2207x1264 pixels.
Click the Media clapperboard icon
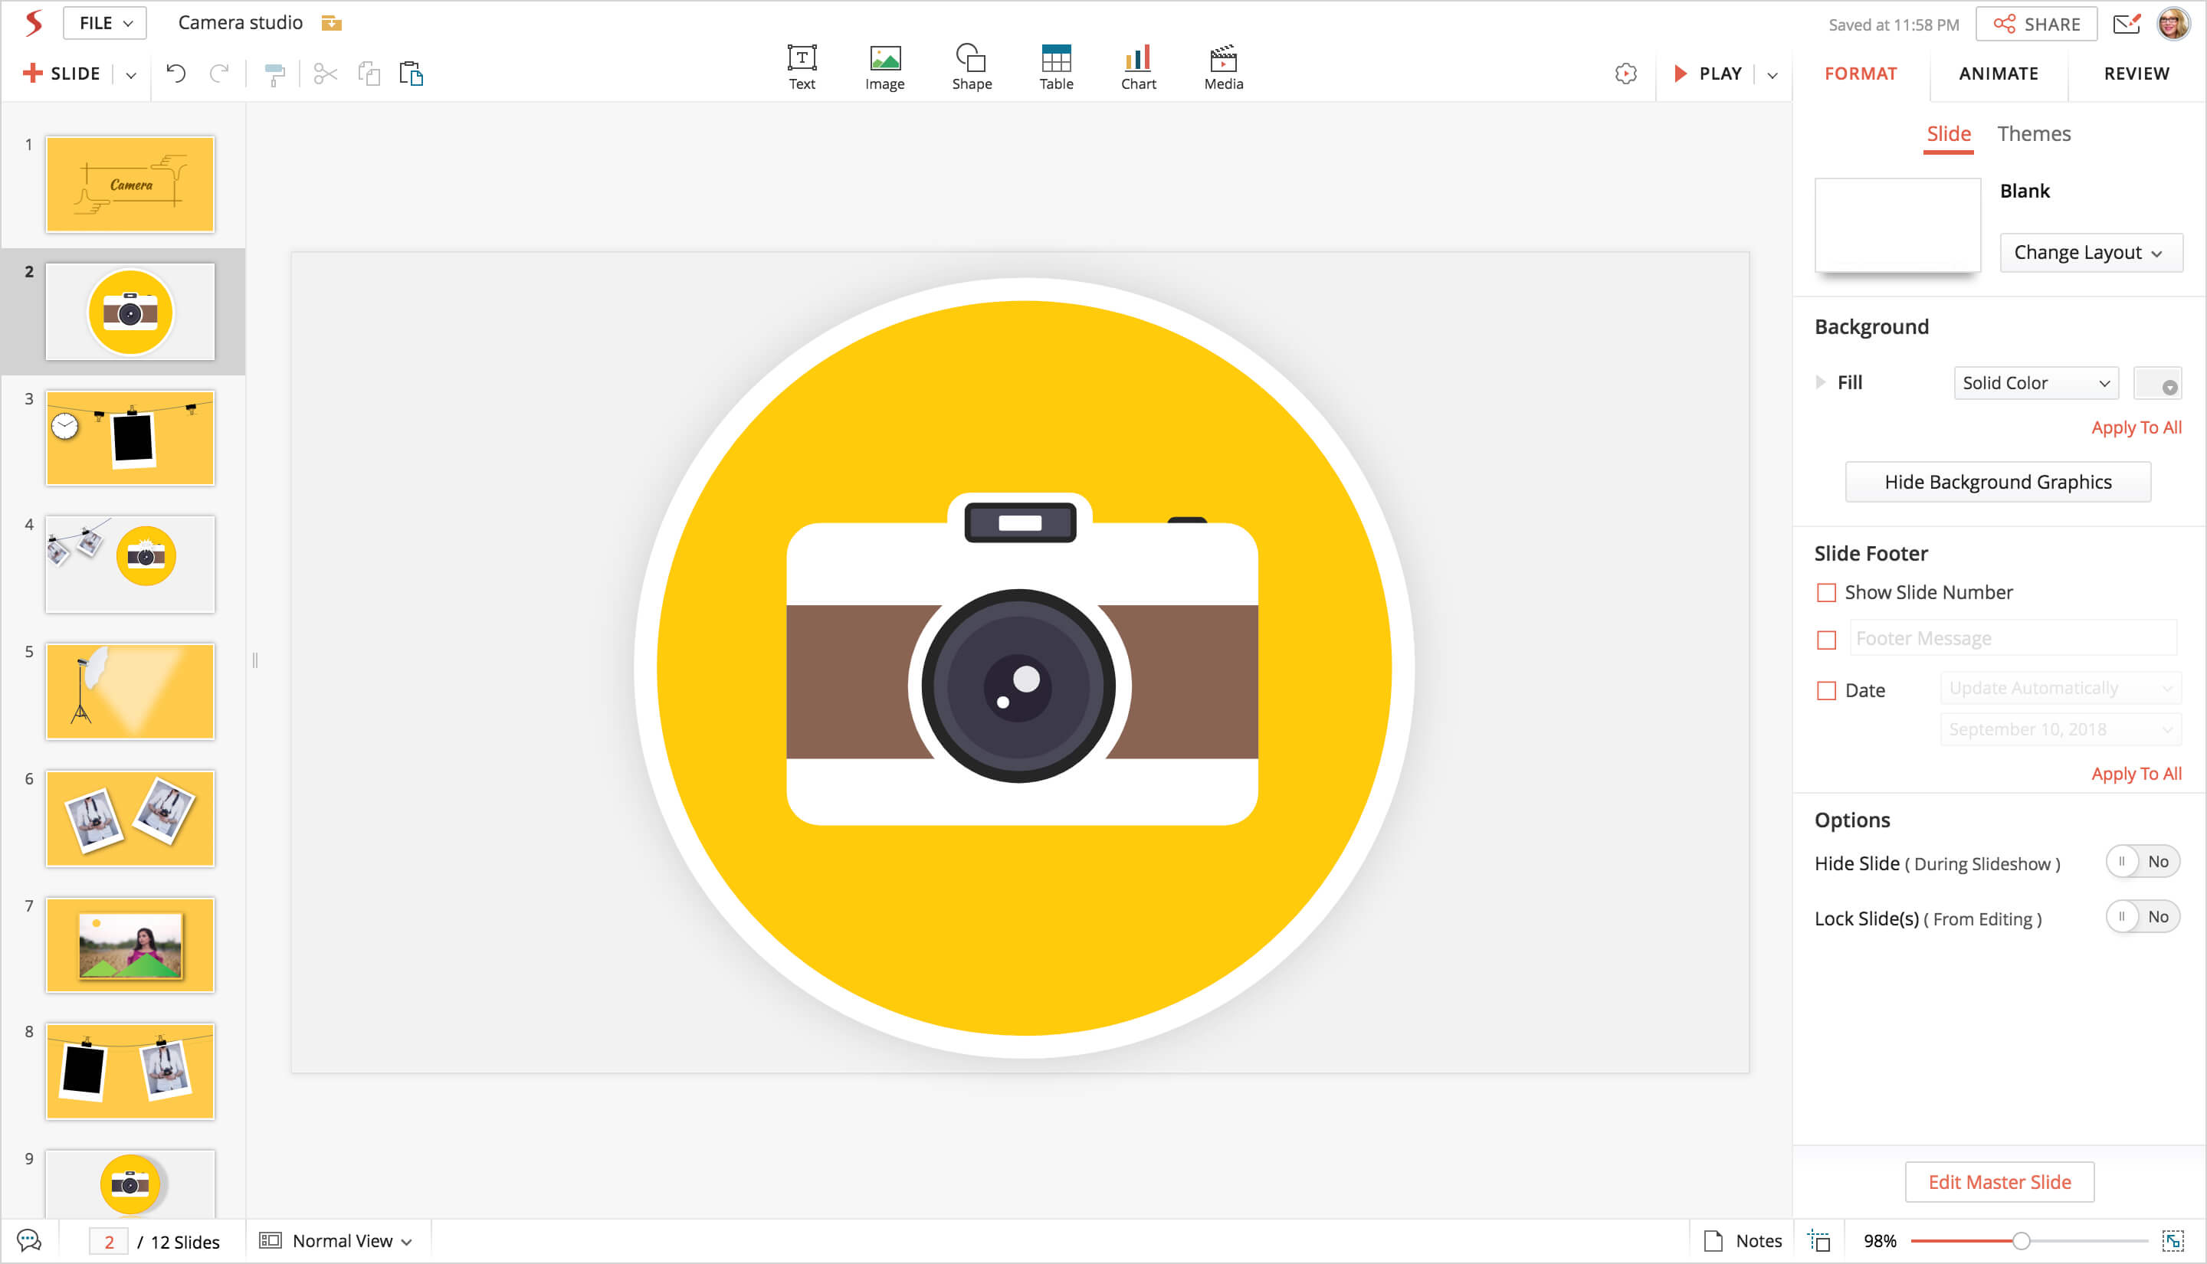(1222, 67)
